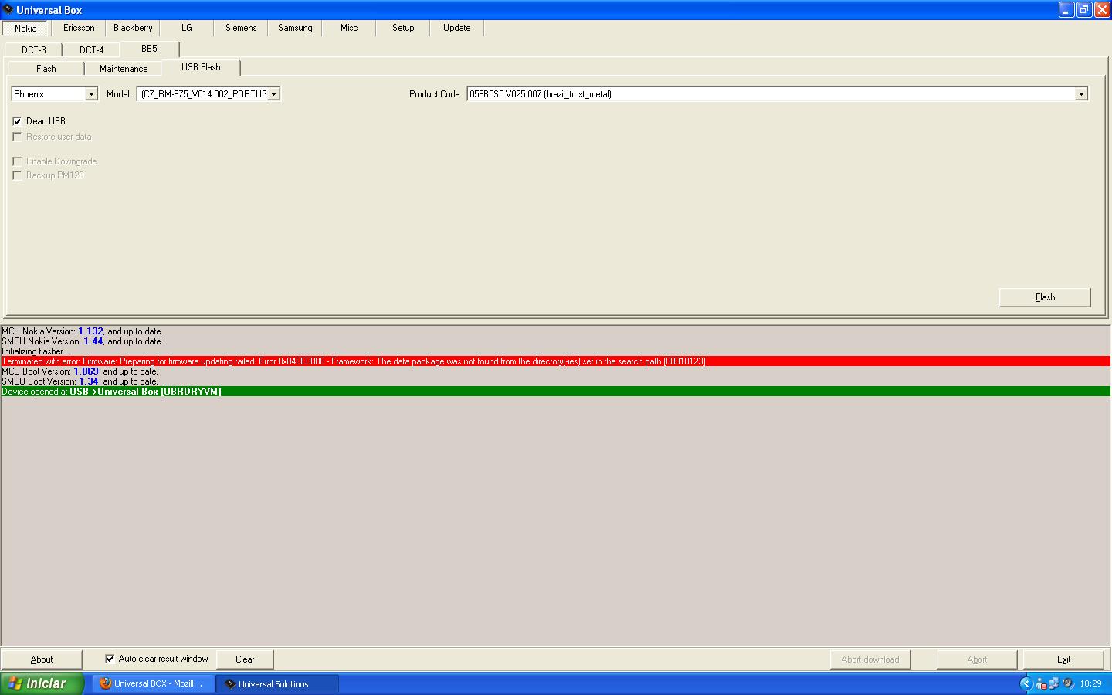Viewport: 1112px width, 695px height.
Task: Go to the Update tab
Action: [457, 28]
